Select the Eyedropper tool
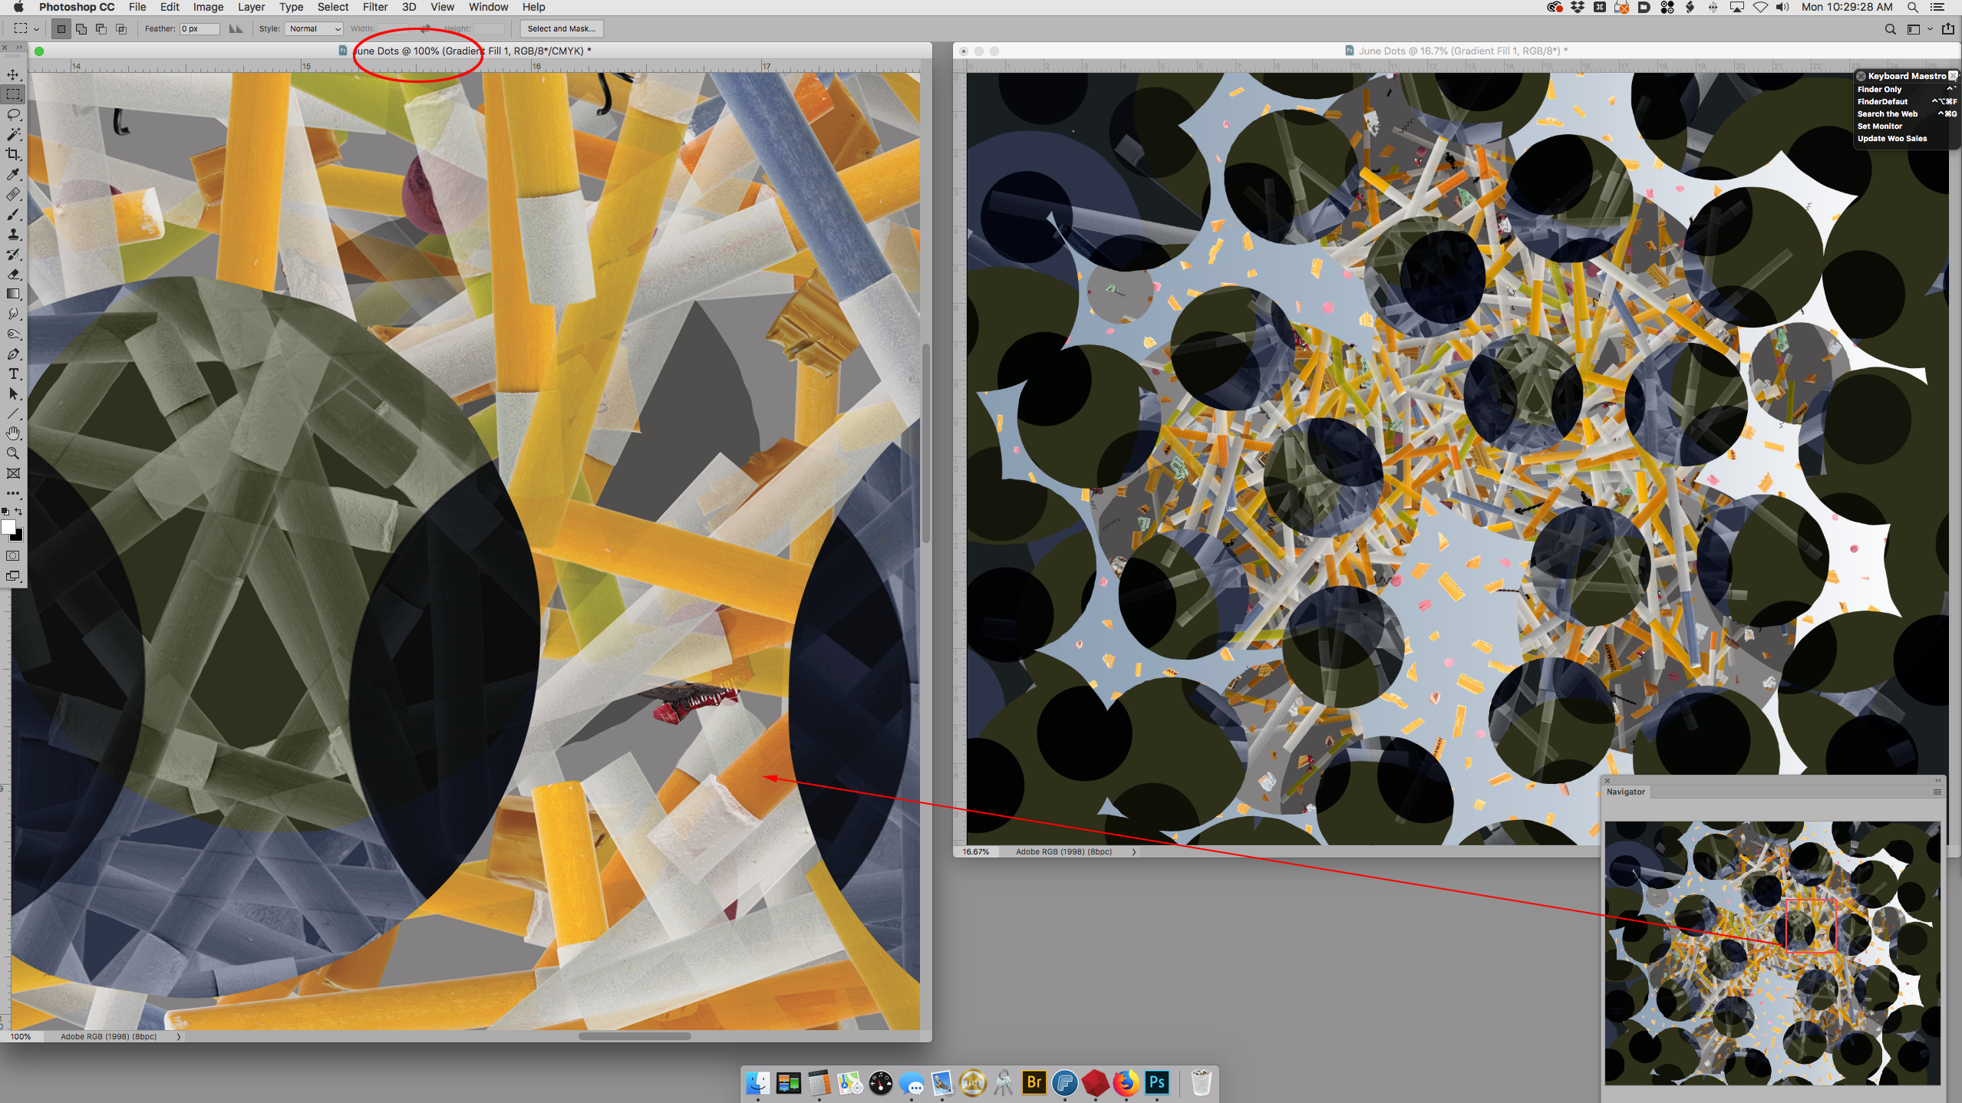This screenshot has width=1962, height=1103. click(13, 175)
